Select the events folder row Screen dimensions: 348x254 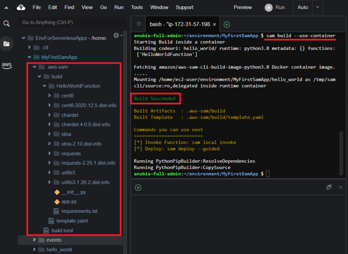click(70, 240)
